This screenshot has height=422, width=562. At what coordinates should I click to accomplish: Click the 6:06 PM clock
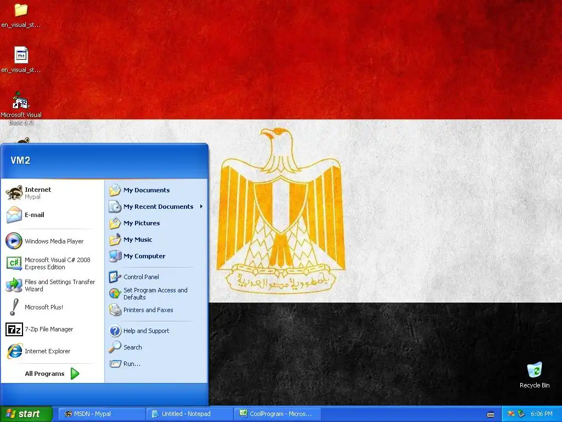click(x=542, y=414)
